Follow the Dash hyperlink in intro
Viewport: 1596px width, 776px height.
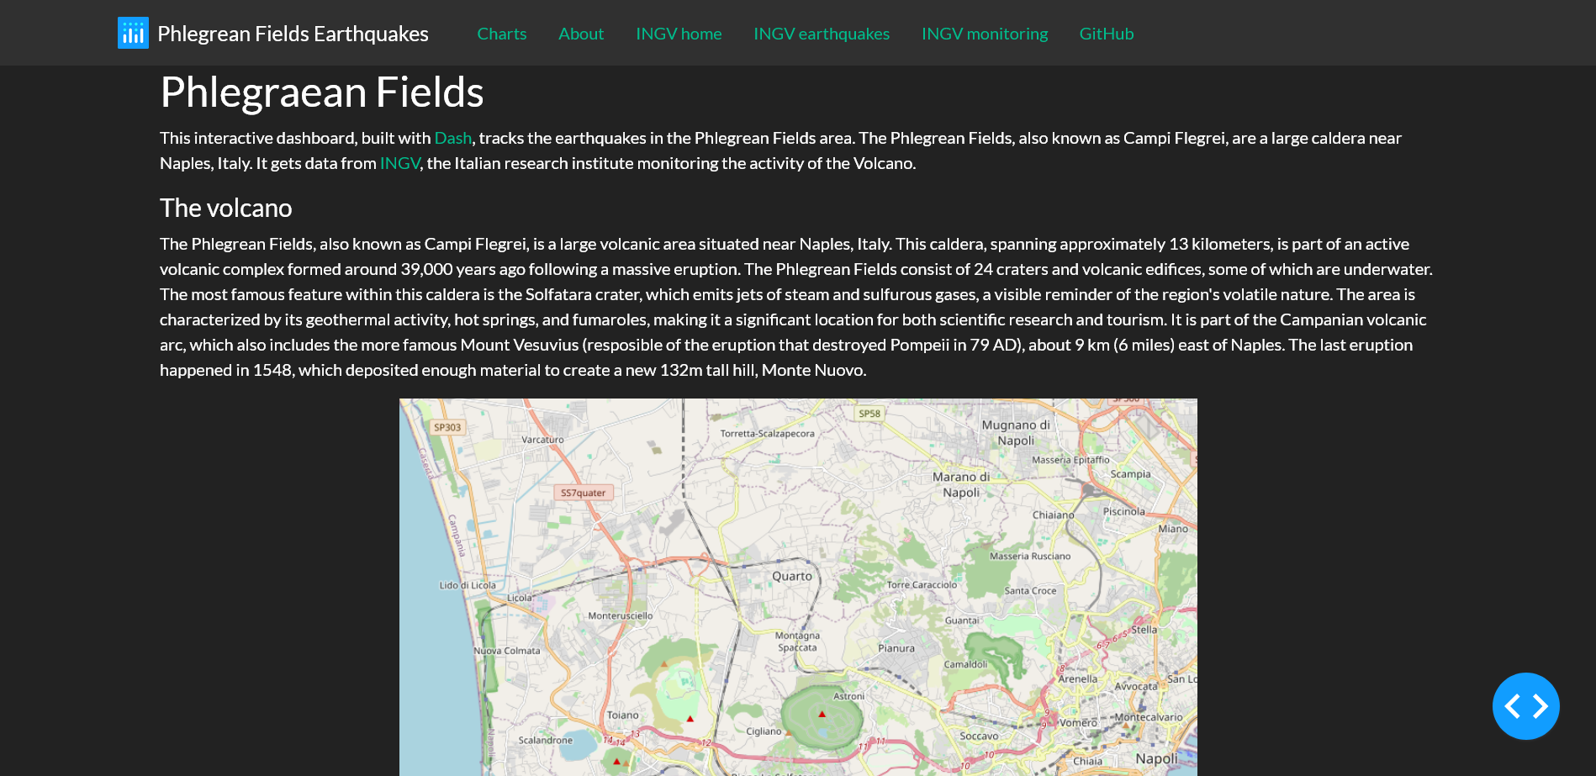tap(452, 138)
